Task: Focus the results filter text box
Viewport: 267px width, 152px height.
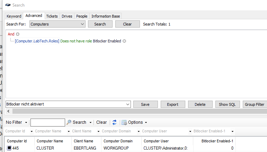Action: (48, 122)
